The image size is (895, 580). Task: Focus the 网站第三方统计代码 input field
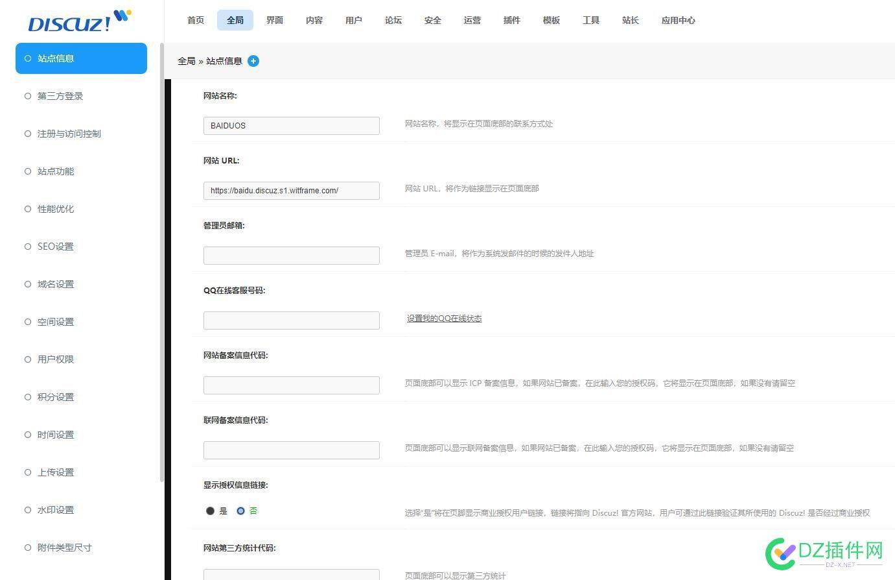point(292,575)
